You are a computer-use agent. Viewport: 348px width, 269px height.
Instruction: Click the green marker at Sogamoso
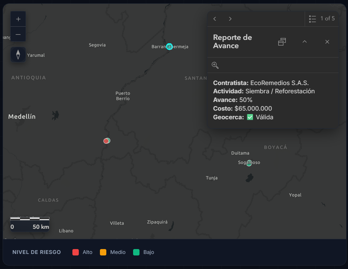[249, 163]
